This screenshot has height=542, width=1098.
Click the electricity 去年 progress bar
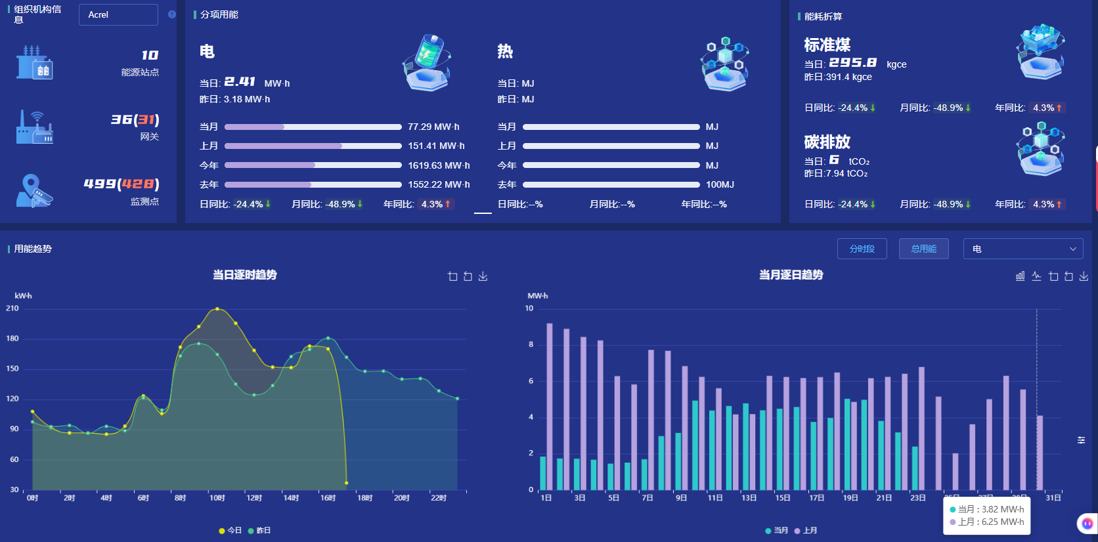tap(313, 184)
